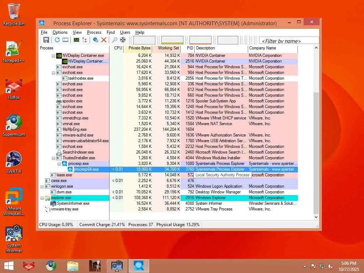Select the dwm.exe process row
The image size is (364, 273).
[x=169, y=192]
